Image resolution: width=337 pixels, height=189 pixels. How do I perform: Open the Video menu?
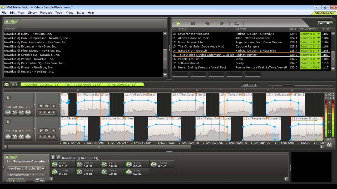pyautogui.click(x=70, y=13)
